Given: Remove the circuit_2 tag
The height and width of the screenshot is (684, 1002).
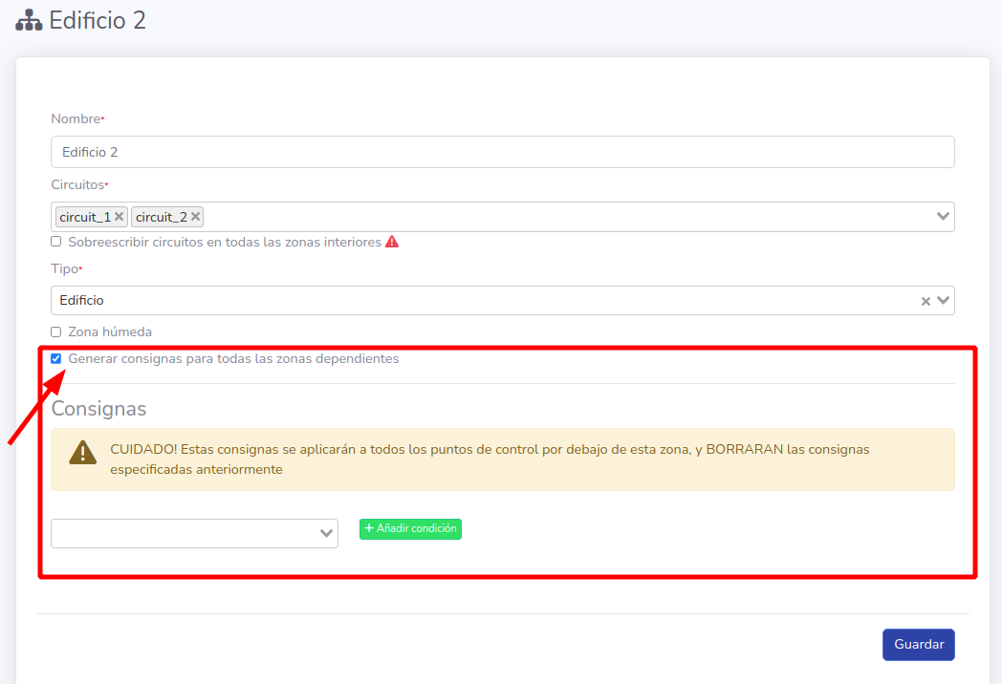Looking at the screenshot, I should point(195,217).
